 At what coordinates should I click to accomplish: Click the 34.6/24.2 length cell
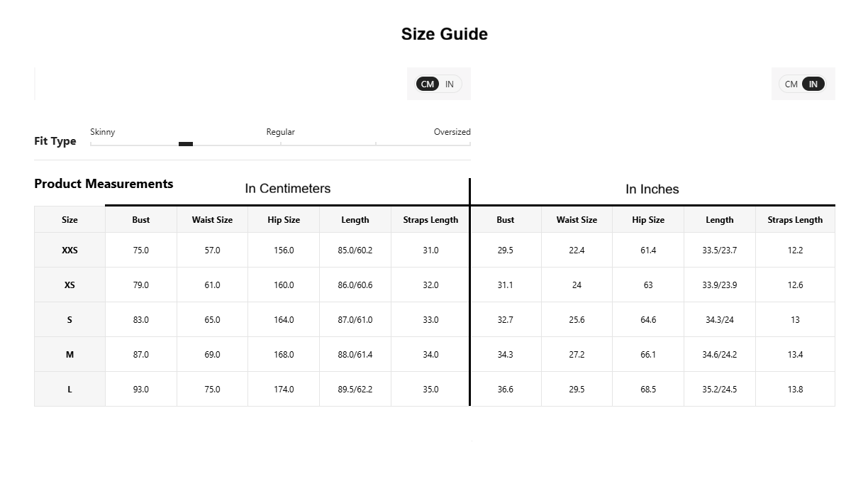pos(720,354)
